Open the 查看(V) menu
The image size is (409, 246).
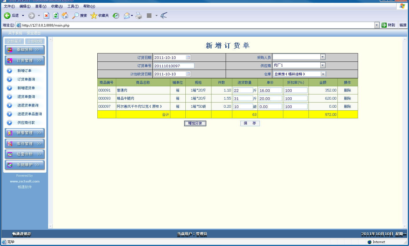(41, 6)
